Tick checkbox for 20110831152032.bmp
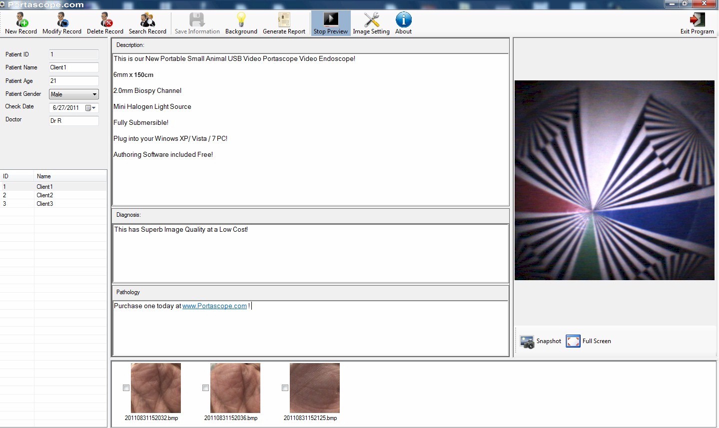The image size is (719, 428). point(126,388)
